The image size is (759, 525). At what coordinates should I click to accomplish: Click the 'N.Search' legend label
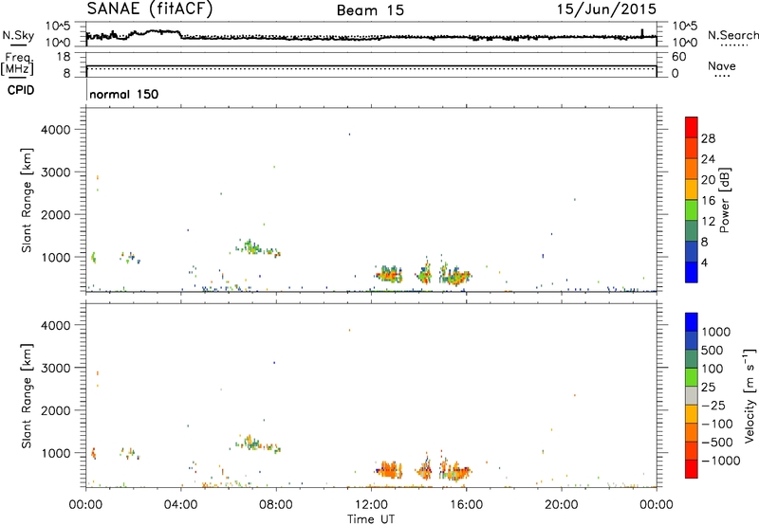tap(732, 35)
